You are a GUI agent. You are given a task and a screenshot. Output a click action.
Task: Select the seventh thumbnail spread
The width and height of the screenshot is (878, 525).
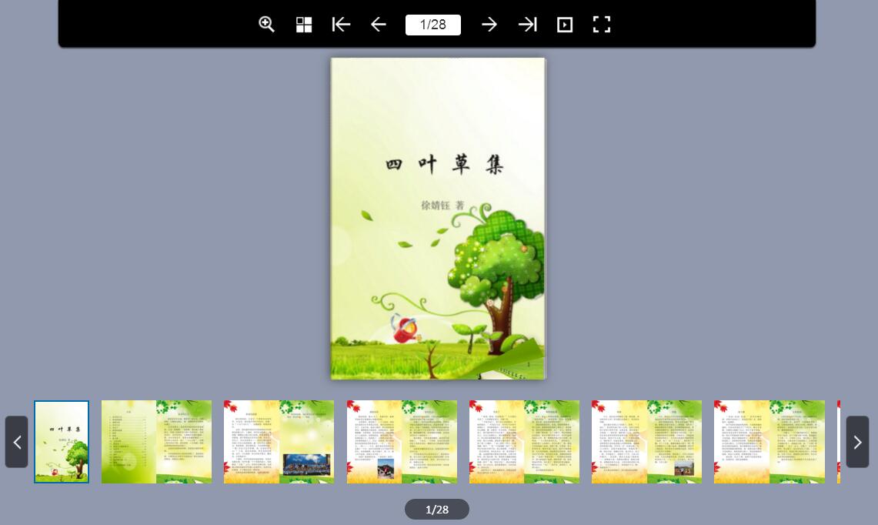pos(770,442)
